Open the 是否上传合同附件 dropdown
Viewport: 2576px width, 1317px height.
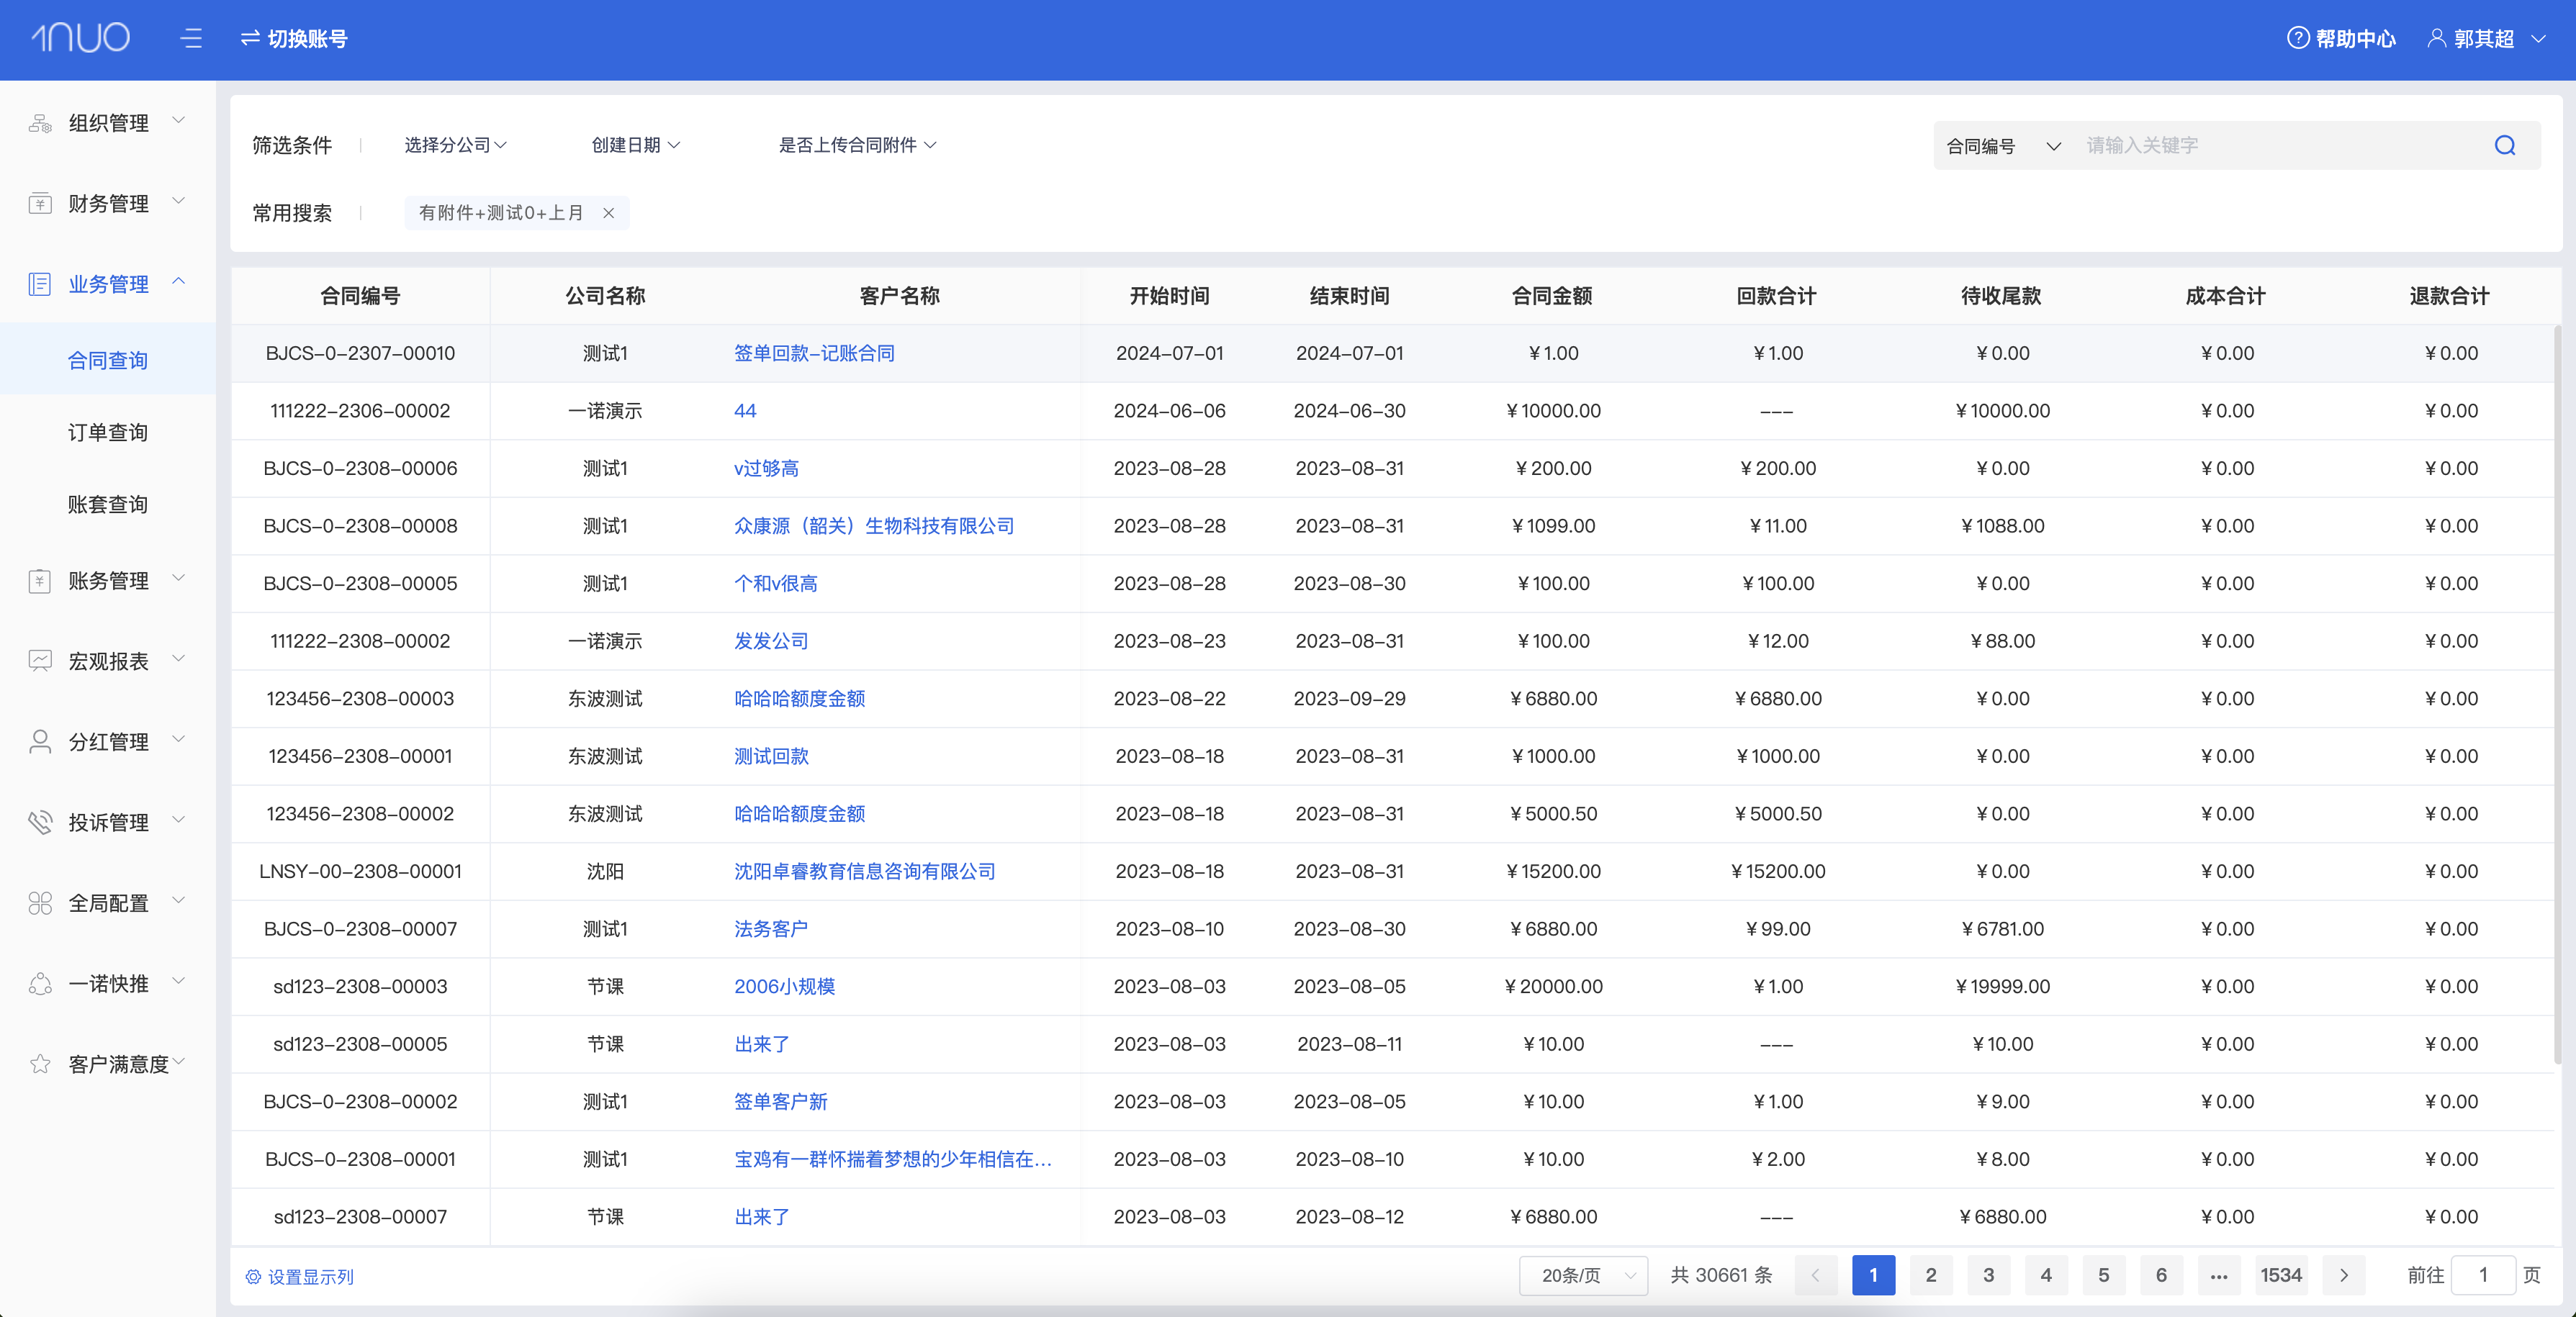(x=857, y=145)
